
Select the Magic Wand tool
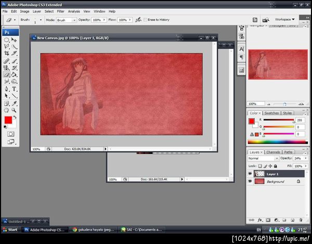14,47
